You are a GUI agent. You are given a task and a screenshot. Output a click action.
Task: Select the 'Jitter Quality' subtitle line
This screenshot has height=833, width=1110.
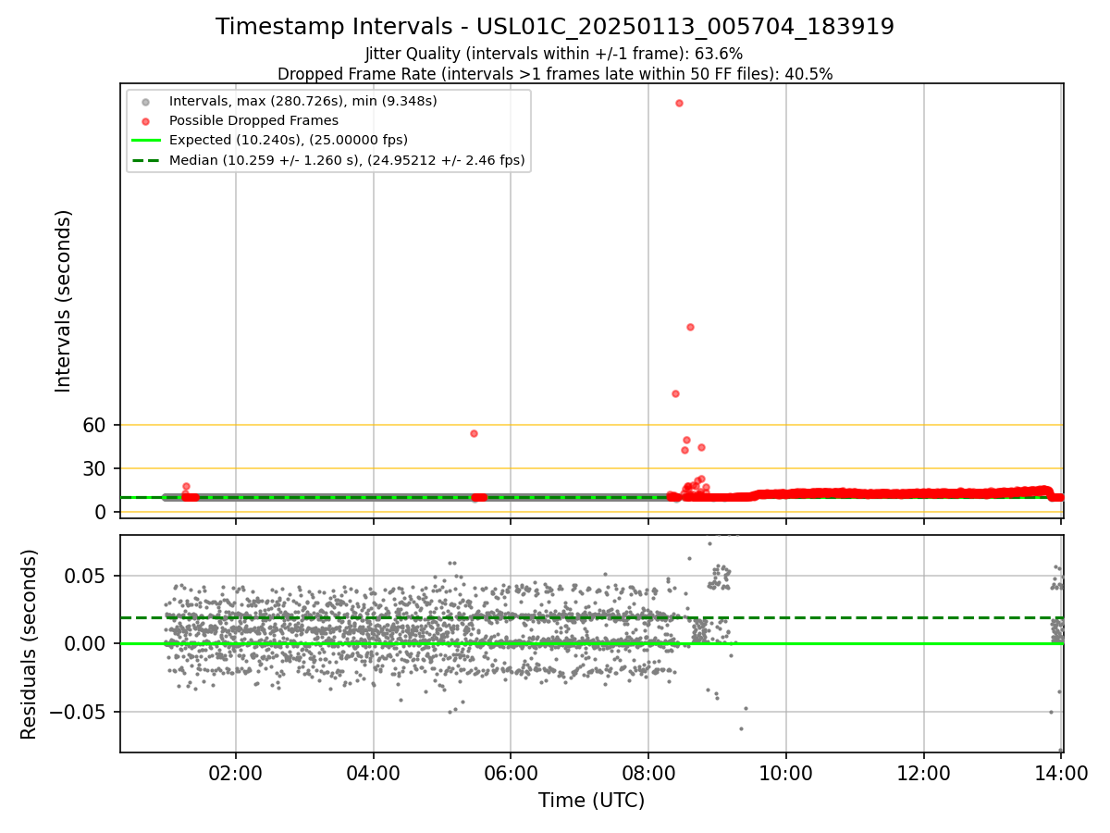(554, 55)
